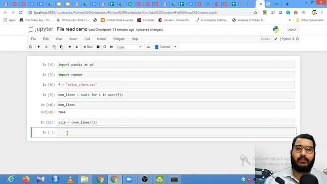The image size is (327, 184).
Task: Click the browser forward arrow
Action: point(13,12)
